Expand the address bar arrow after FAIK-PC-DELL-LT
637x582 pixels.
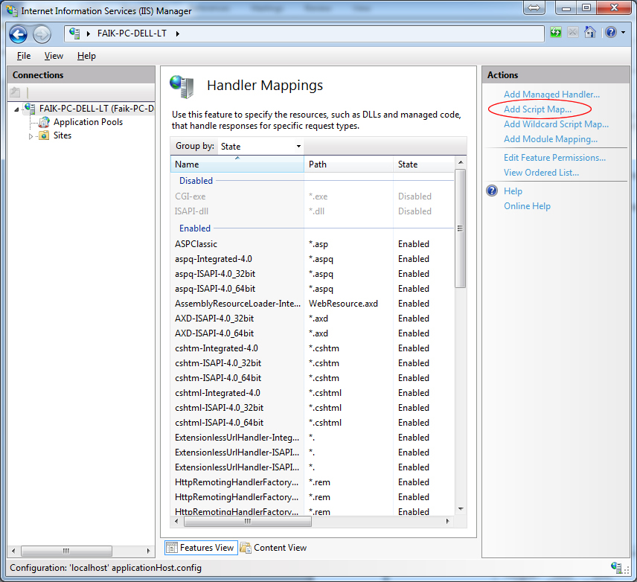click(178, 33)
